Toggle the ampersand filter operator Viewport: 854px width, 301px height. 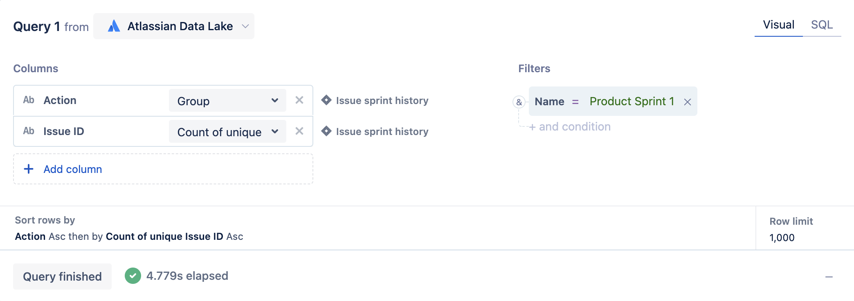(x=519, y=102)
